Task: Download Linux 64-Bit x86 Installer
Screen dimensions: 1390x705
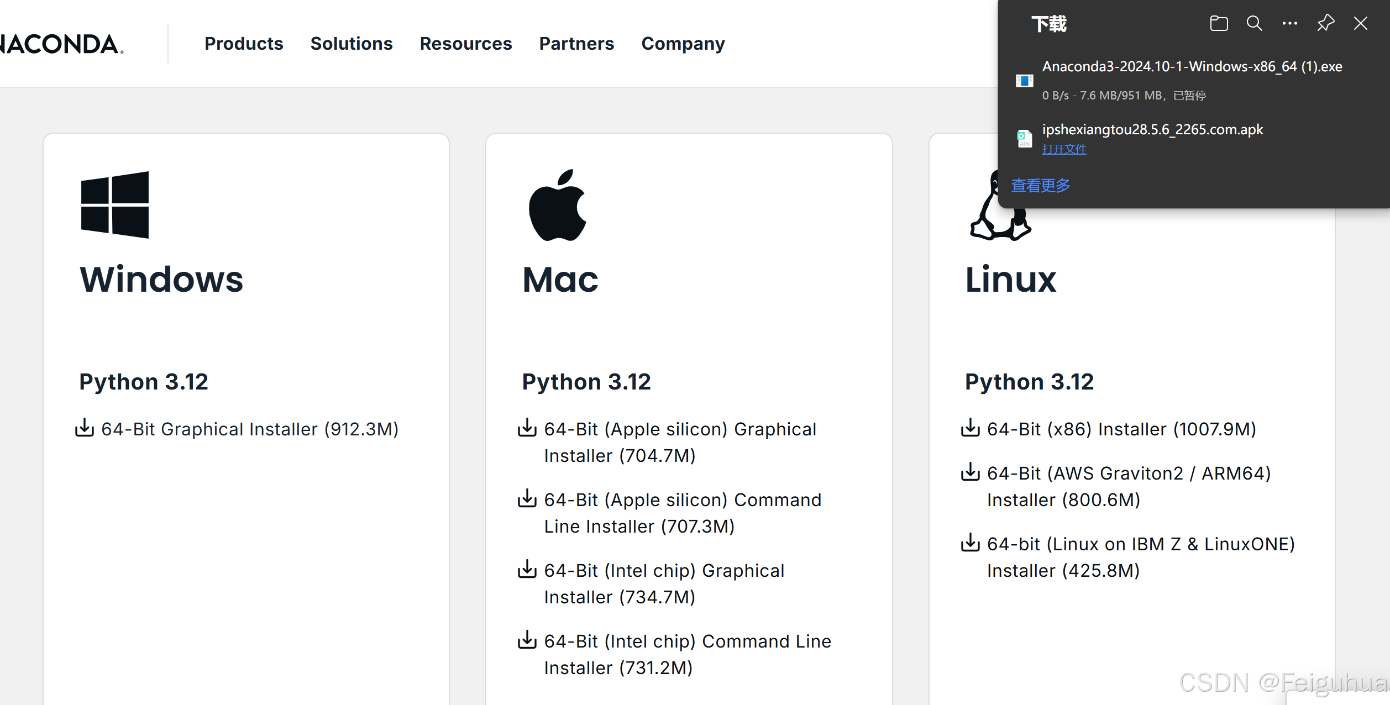Action: click(x=1121, y=429)
